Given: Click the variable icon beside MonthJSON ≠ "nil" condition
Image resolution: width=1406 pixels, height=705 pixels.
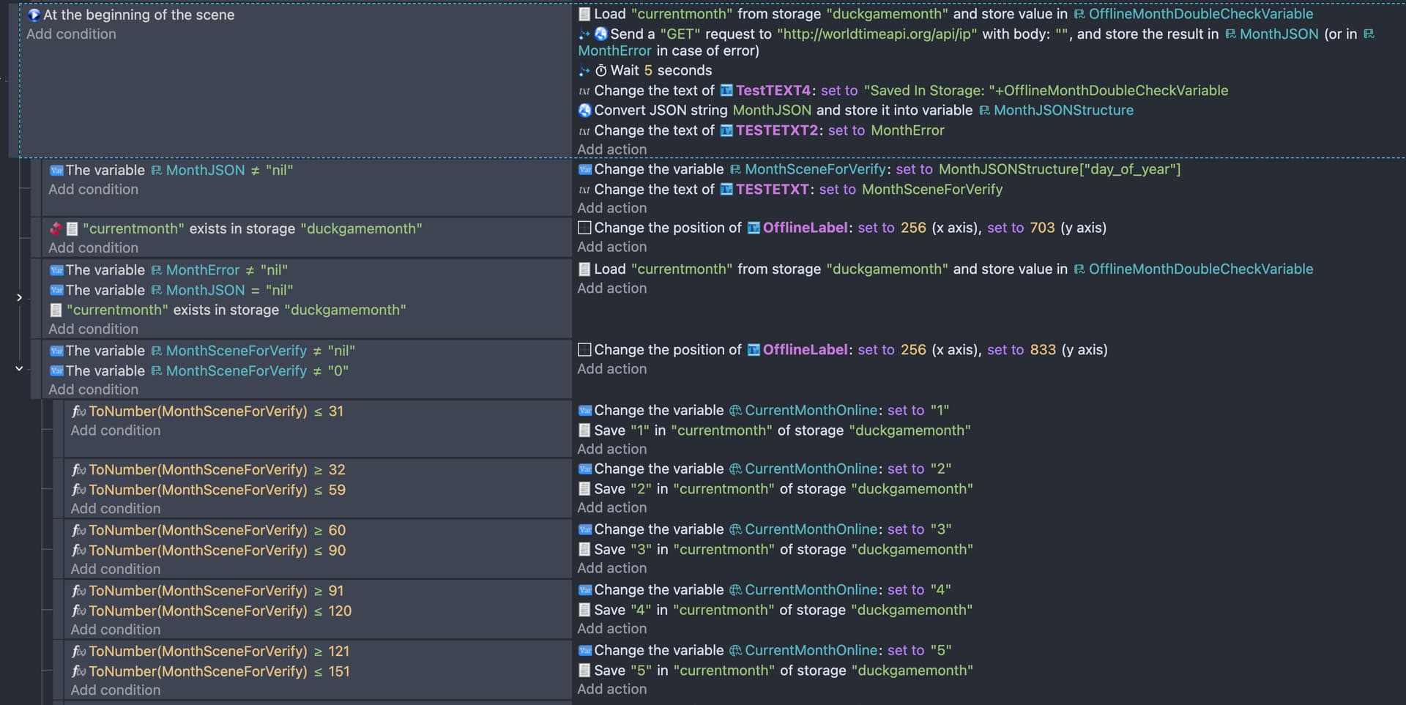Looking at the screenshot, I should pyautogui.click(x=56, y=170).
